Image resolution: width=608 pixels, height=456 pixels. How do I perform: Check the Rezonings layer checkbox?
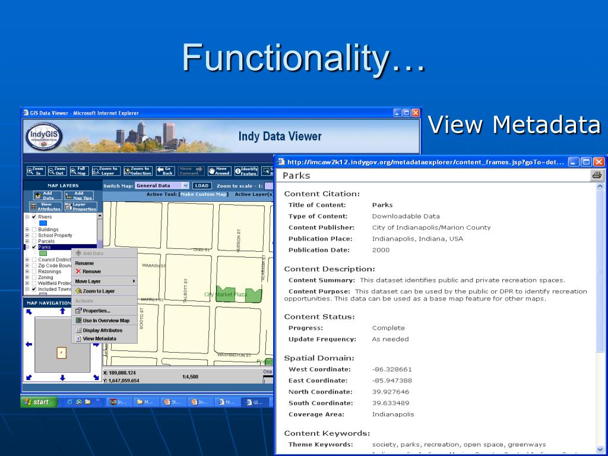click(34, 271)
